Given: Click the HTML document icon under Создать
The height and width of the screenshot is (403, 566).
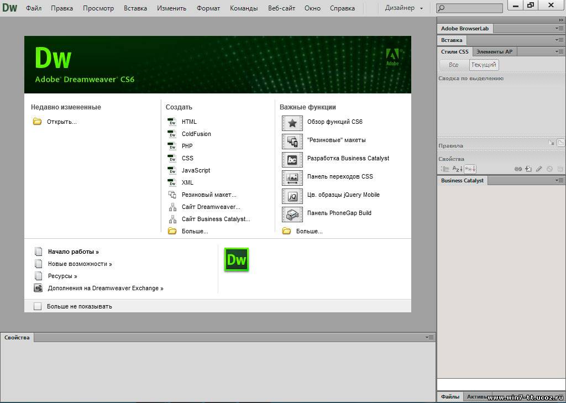Looking at the screenshot, I should [172, 122].
